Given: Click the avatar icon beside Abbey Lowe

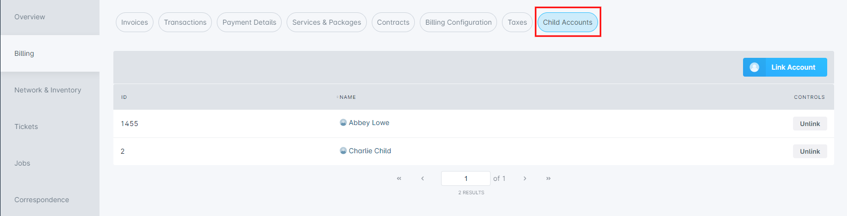Looking at the screenshot, I should point(343,123).
